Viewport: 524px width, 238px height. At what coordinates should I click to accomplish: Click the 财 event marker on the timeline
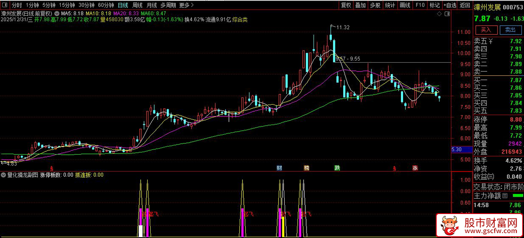(279, 168)
